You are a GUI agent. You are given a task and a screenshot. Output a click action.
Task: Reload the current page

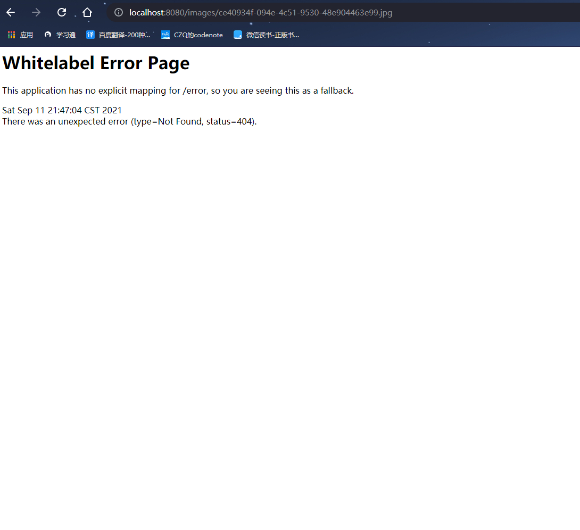click(62, 12)
